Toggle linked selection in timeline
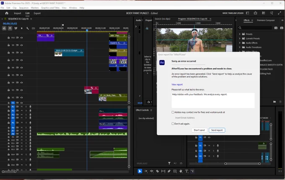The image size is (285, 180). click(x=16, y=28)
